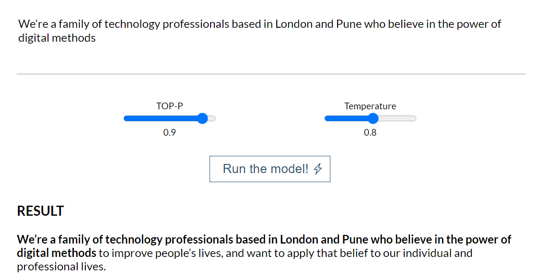Click "digital methods" on the input's second line
Viewport: 538px width, 279px height.
coord(57,38)
